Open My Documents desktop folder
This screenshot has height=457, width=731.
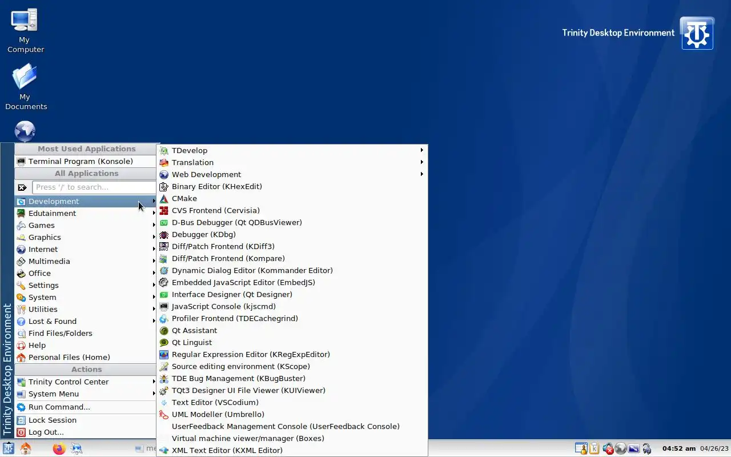coord(25,87)
